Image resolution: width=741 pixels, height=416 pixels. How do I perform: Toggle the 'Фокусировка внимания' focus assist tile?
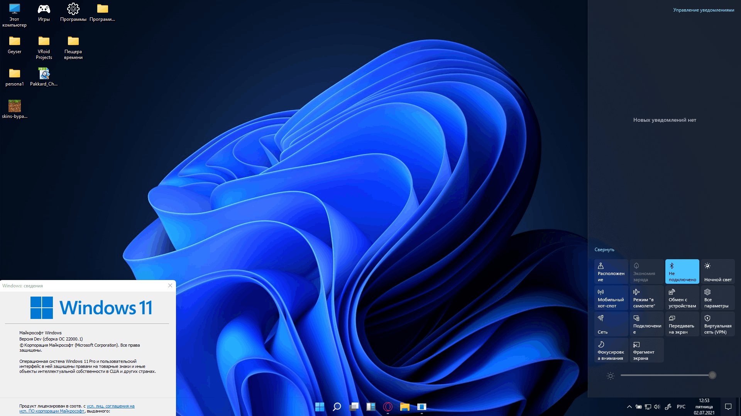tap(611, 350)
